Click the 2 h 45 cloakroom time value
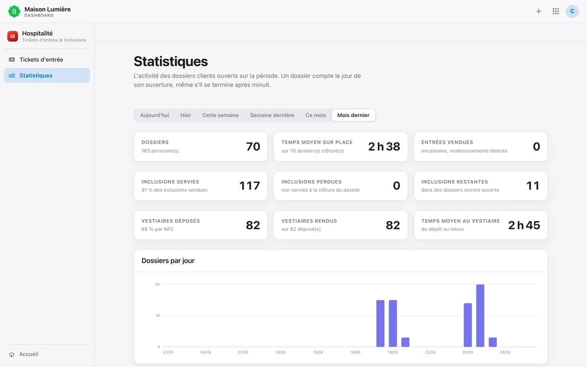 click(524, 225)
